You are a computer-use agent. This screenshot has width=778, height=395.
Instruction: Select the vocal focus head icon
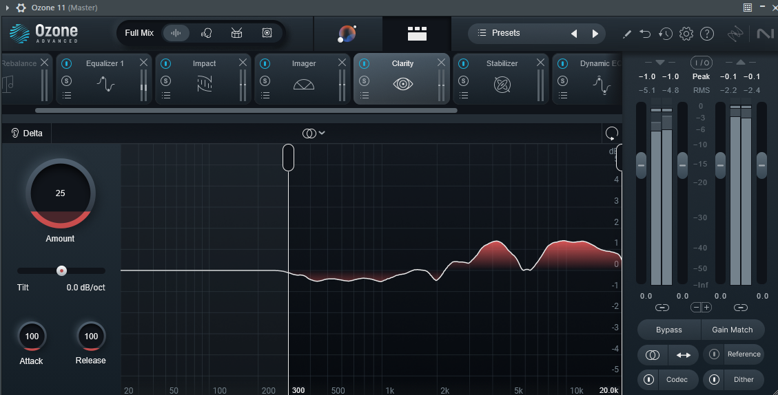[207, 33]
